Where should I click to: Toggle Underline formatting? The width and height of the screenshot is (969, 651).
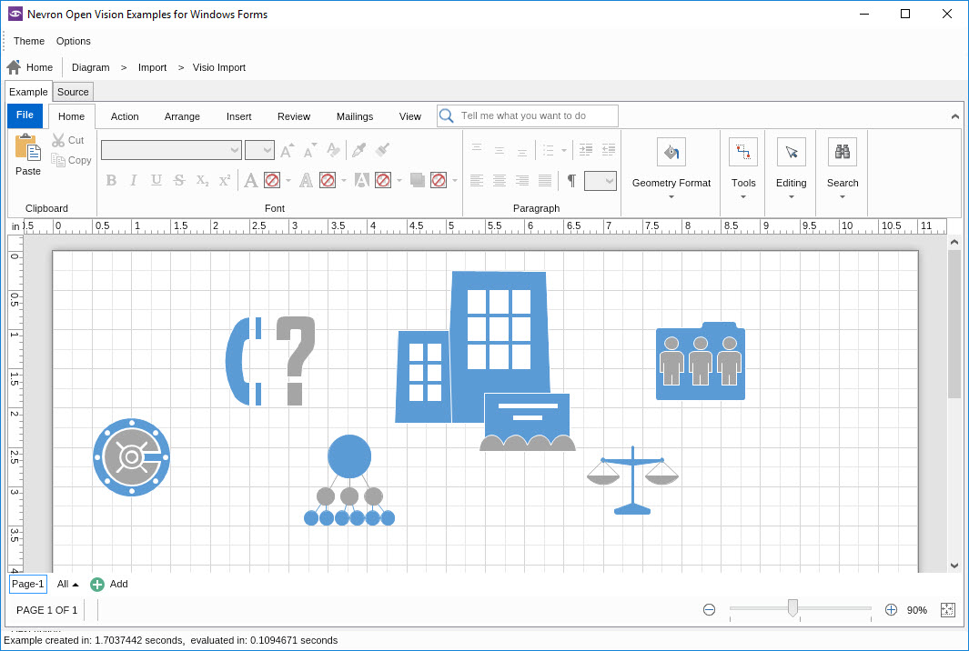[x=156, y=180]
